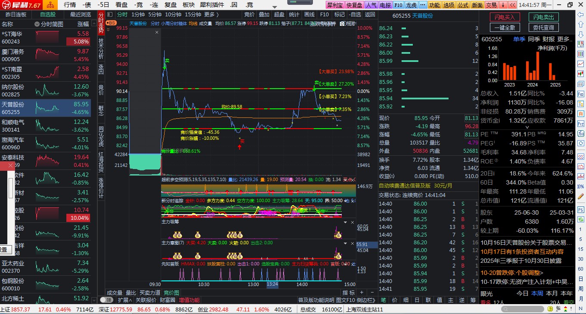
Task: Click the 55.91 price cursor label
Action: coord(368,244)
